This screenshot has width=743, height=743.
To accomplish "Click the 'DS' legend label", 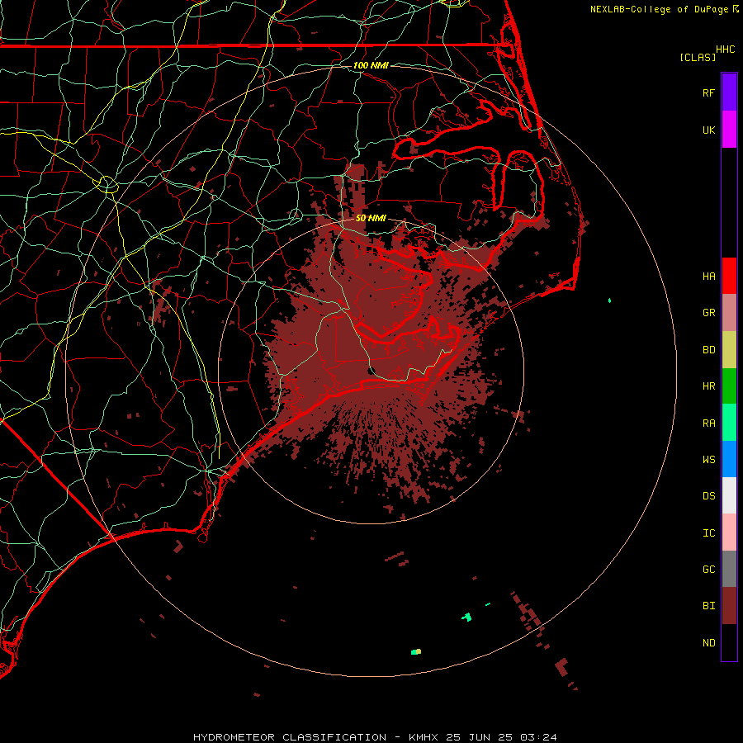I will tap(708, 496).
